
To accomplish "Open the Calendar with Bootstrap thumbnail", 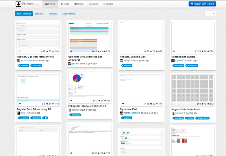I will click(90, 38).
